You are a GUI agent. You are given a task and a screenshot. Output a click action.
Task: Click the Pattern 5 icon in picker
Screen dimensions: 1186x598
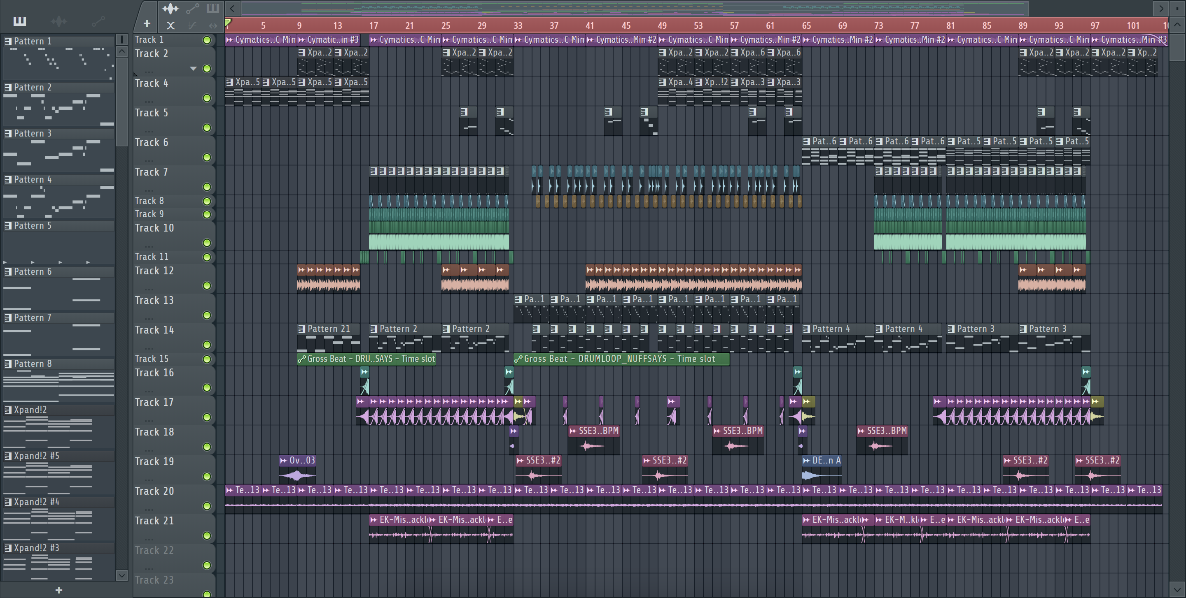point(8,226)
